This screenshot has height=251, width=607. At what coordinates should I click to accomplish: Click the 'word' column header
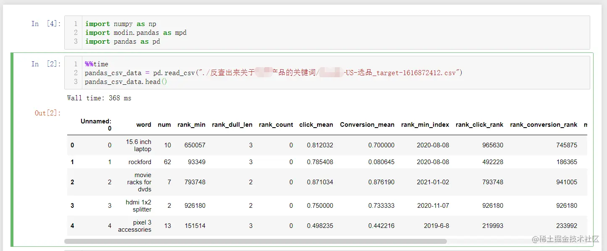point(144,125)
